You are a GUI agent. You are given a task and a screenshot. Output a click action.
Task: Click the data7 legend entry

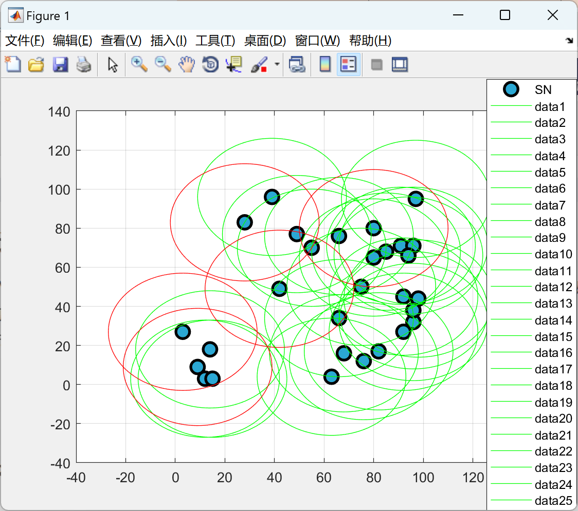tap(550, 205)
